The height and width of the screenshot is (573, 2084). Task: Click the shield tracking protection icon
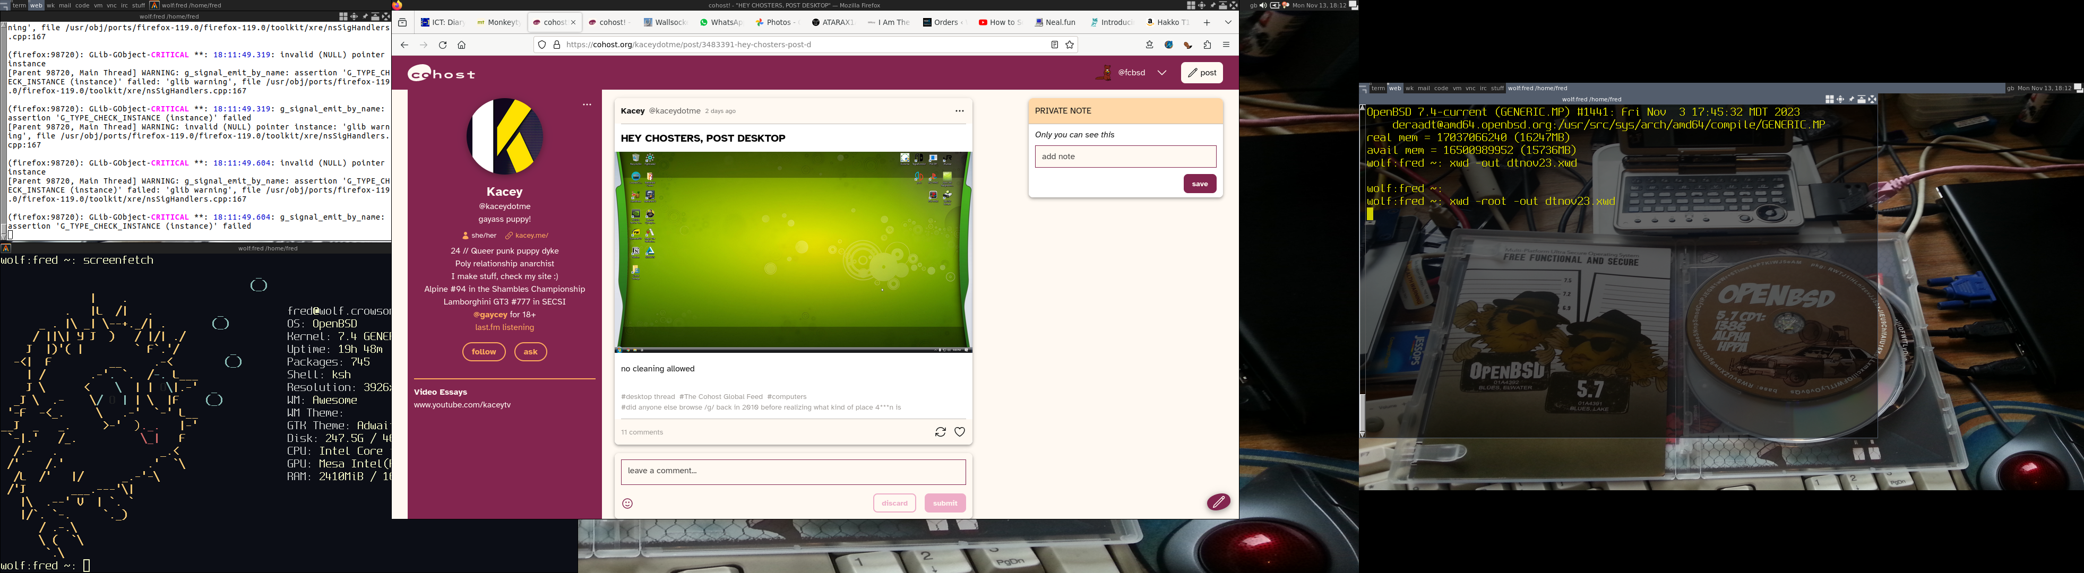[x=542, y=45]
